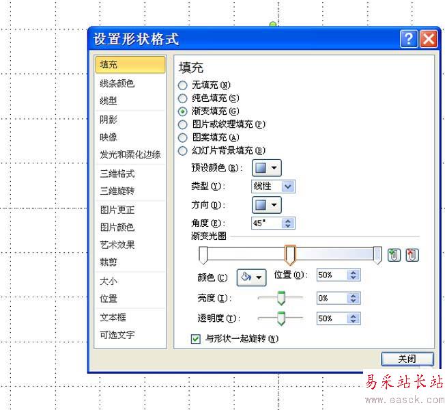
Task: Open the help question mark button
Action: click(x=409, y=39)
